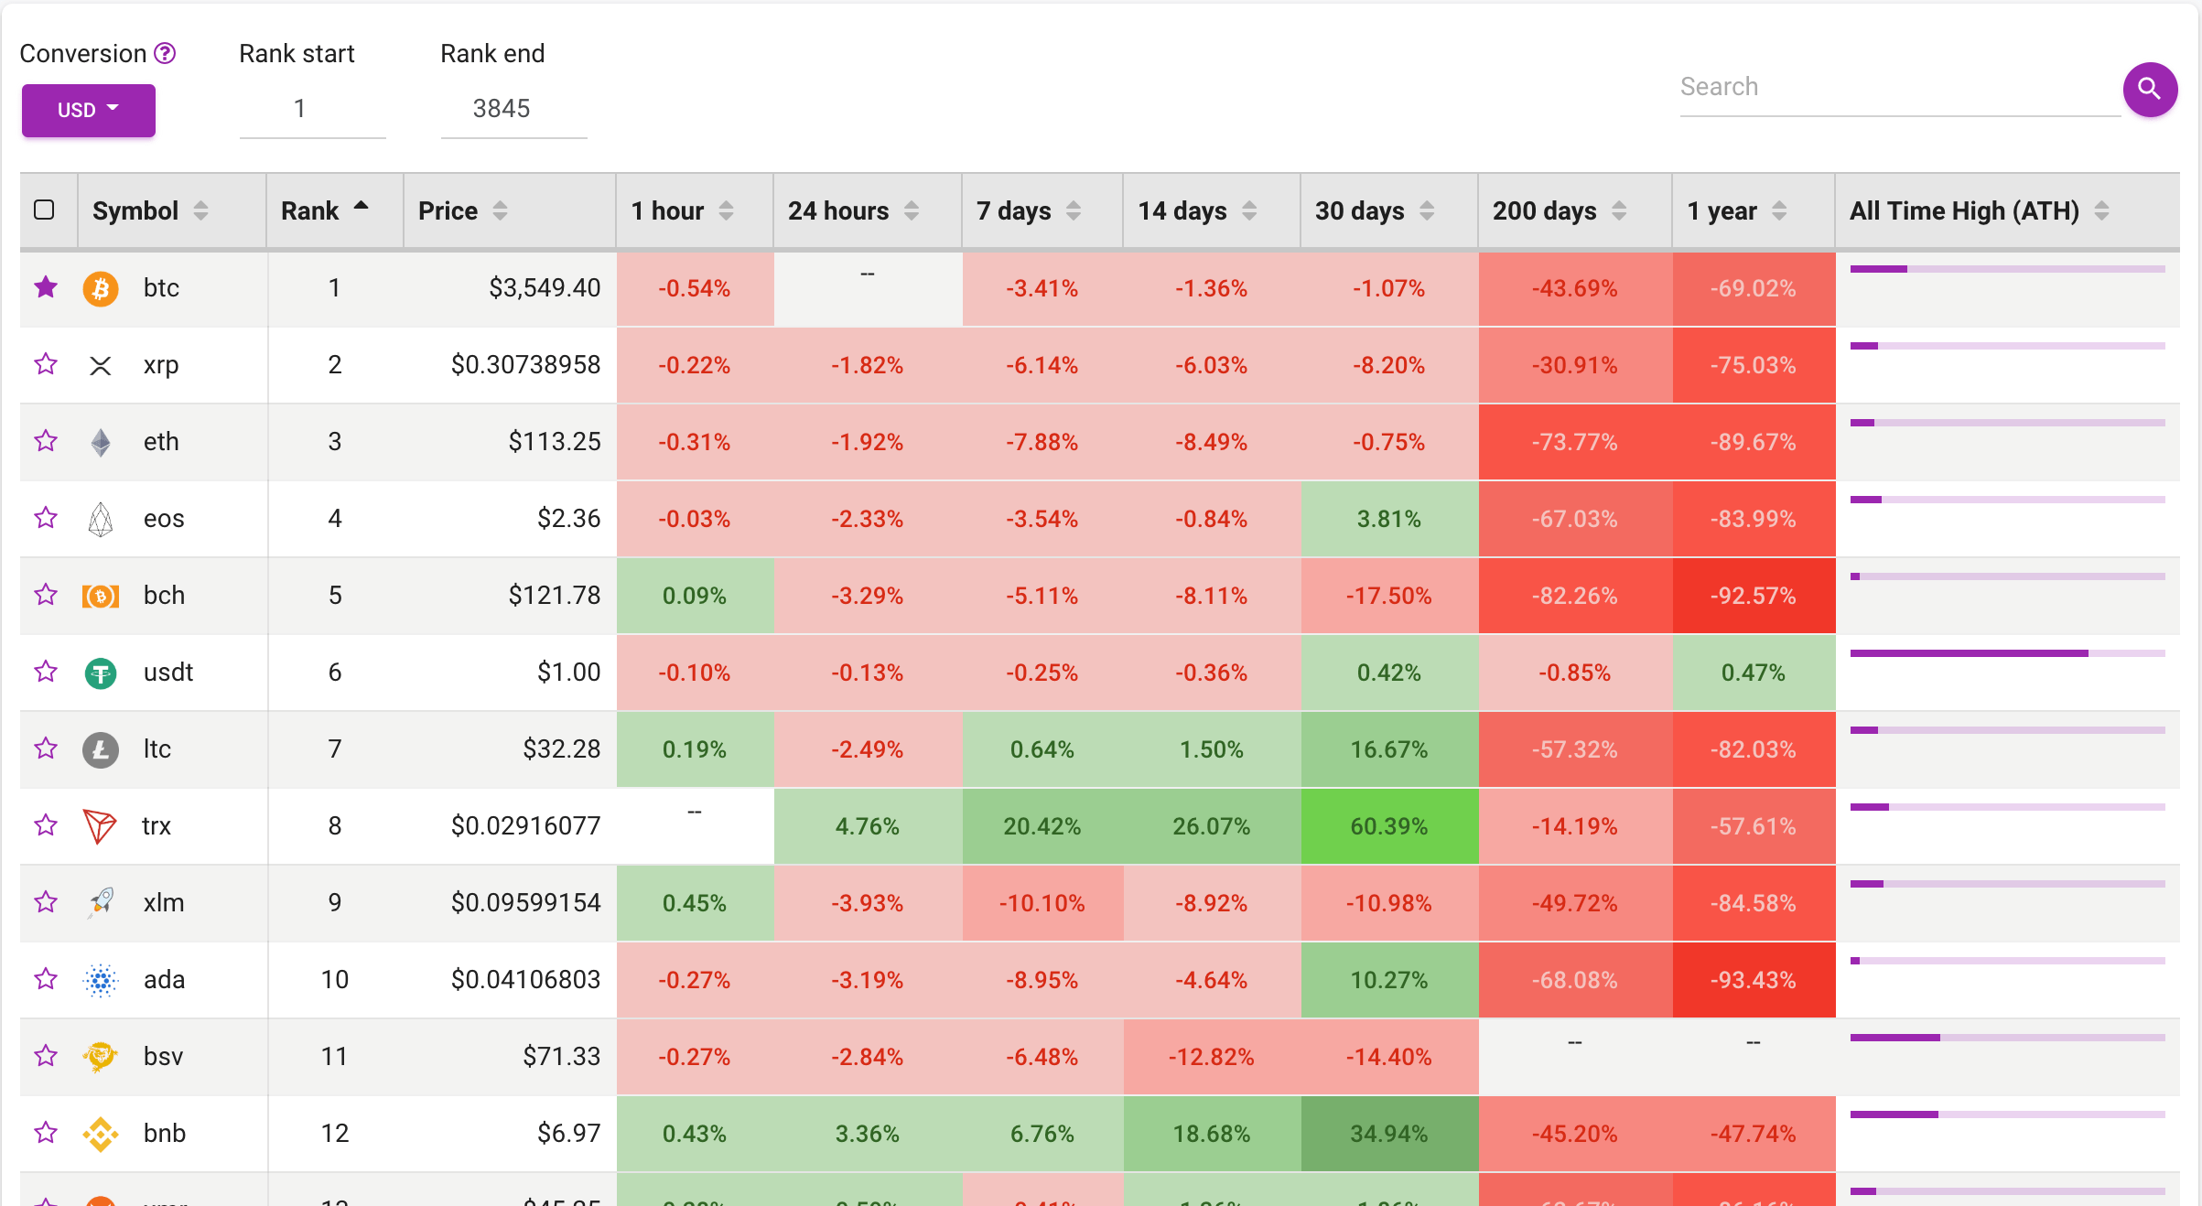Viewport: 2202px width, 1206px height.
Task: Click the Tether coin icon
Action: (x=100, y=673)
